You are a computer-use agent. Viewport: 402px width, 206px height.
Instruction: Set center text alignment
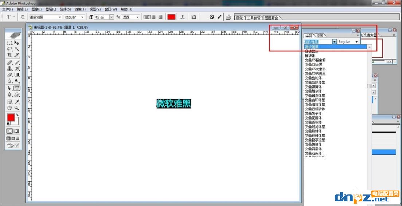[153, 17]
